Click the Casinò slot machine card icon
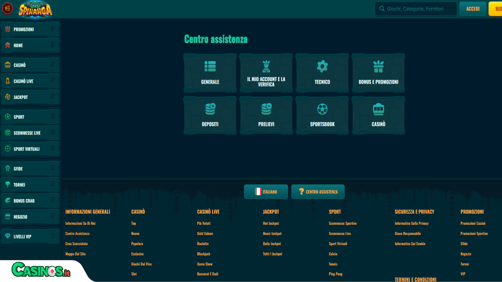 378,109
